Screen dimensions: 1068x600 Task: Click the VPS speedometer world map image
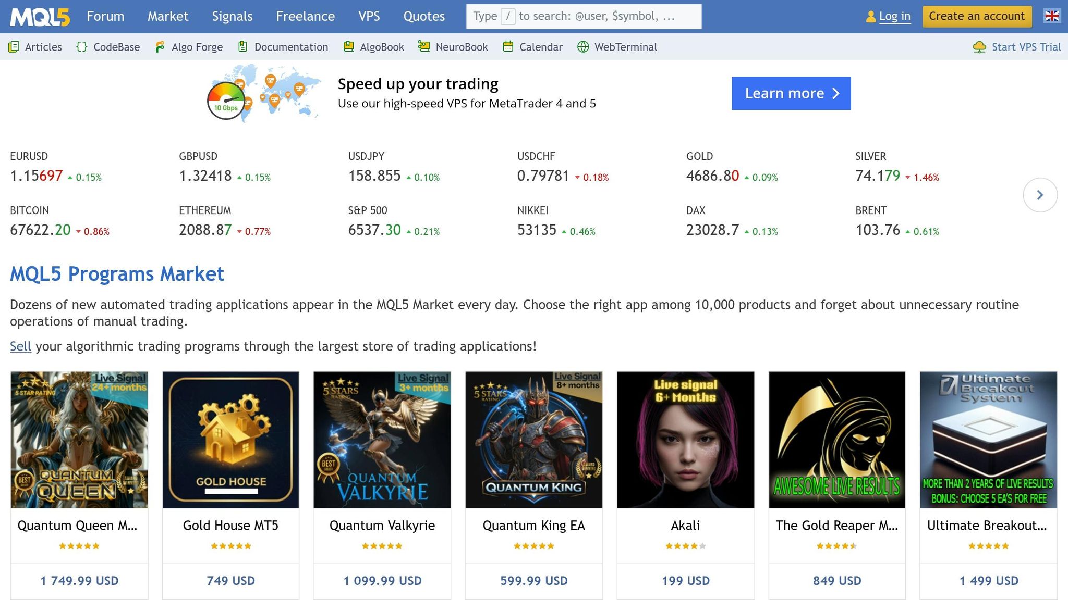tap(264, 93)
